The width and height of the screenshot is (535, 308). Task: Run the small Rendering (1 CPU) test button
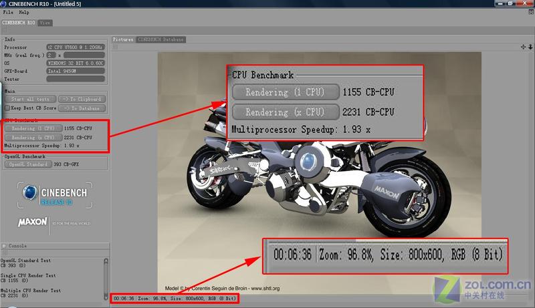click(x=33, y=128)
